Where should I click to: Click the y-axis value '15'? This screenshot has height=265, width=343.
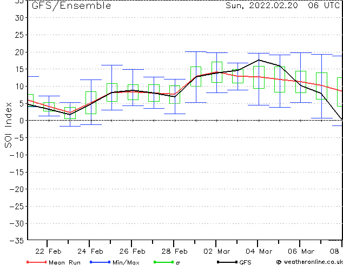point(19,69)
